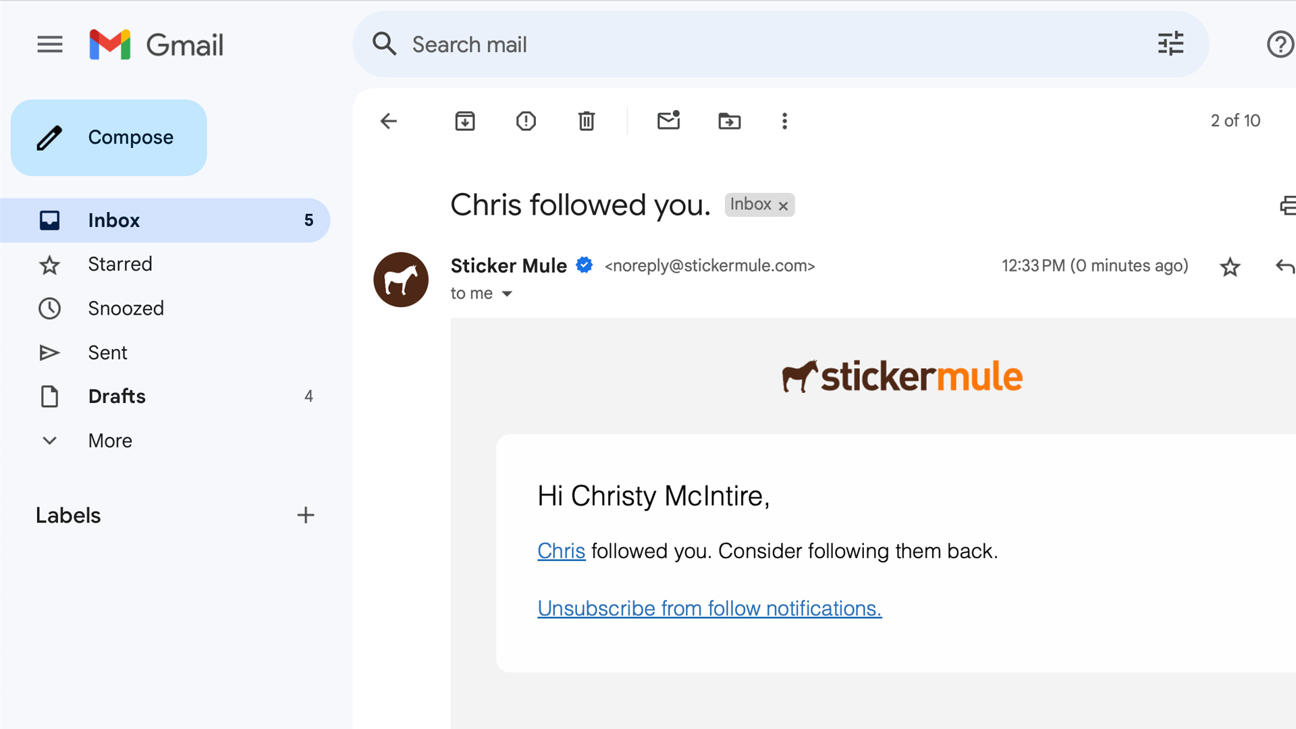The height and width of the screenshot is (729, 1296).
Task: Star the Sticker Mule email
Action: coord(1230,267)
